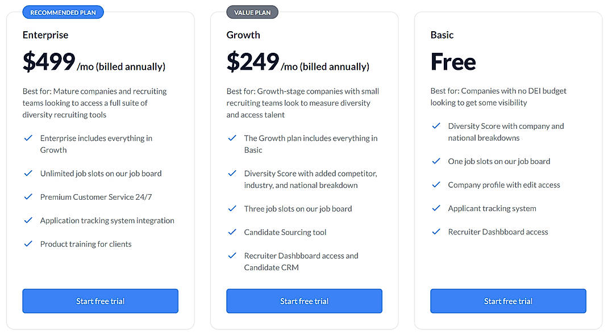Start free trial for the Enterprise plan
This screenshot has height=336, width=608.
tap(100, 301)
